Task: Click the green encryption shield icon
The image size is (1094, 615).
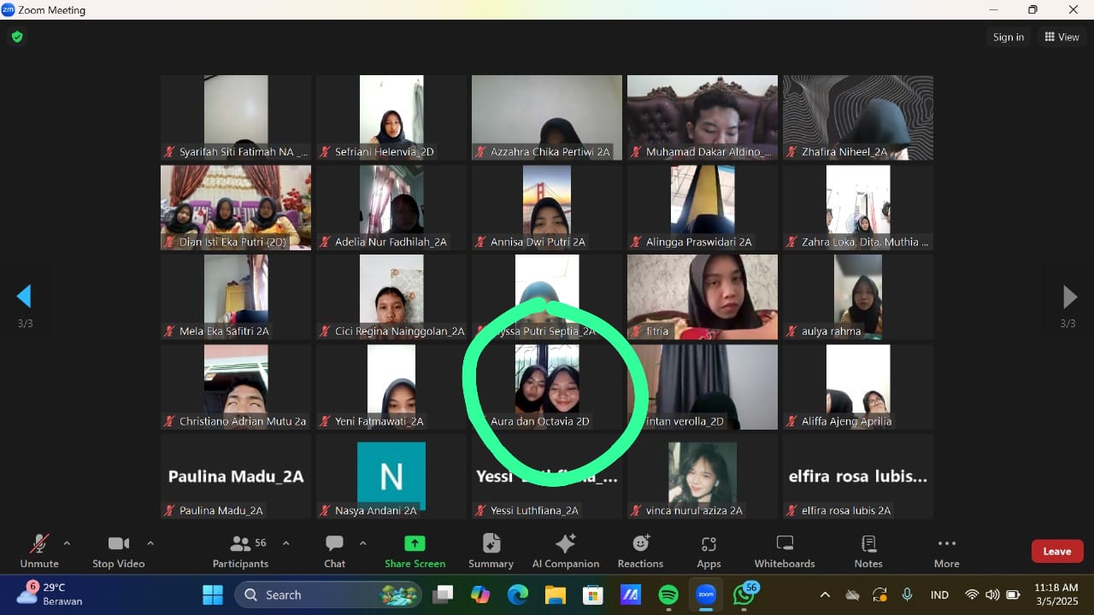Action: (16, 37)
